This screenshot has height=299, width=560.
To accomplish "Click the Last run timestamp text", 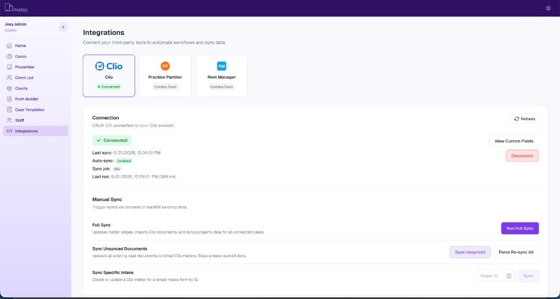I will 143,177.
